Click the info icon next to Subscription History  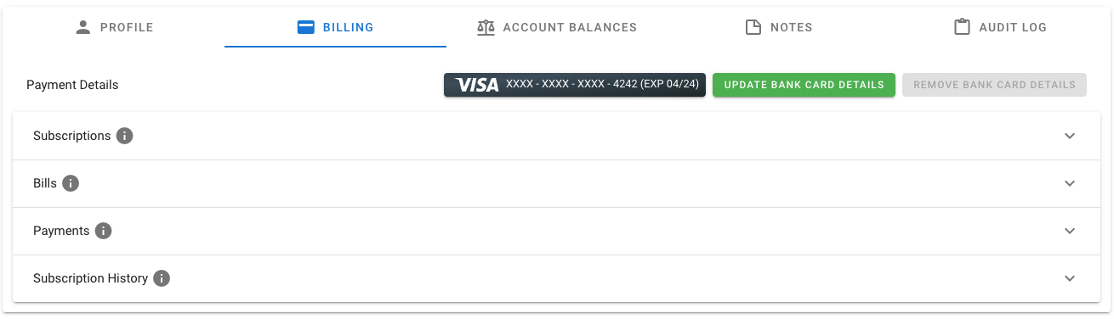[x=162, y=278]
